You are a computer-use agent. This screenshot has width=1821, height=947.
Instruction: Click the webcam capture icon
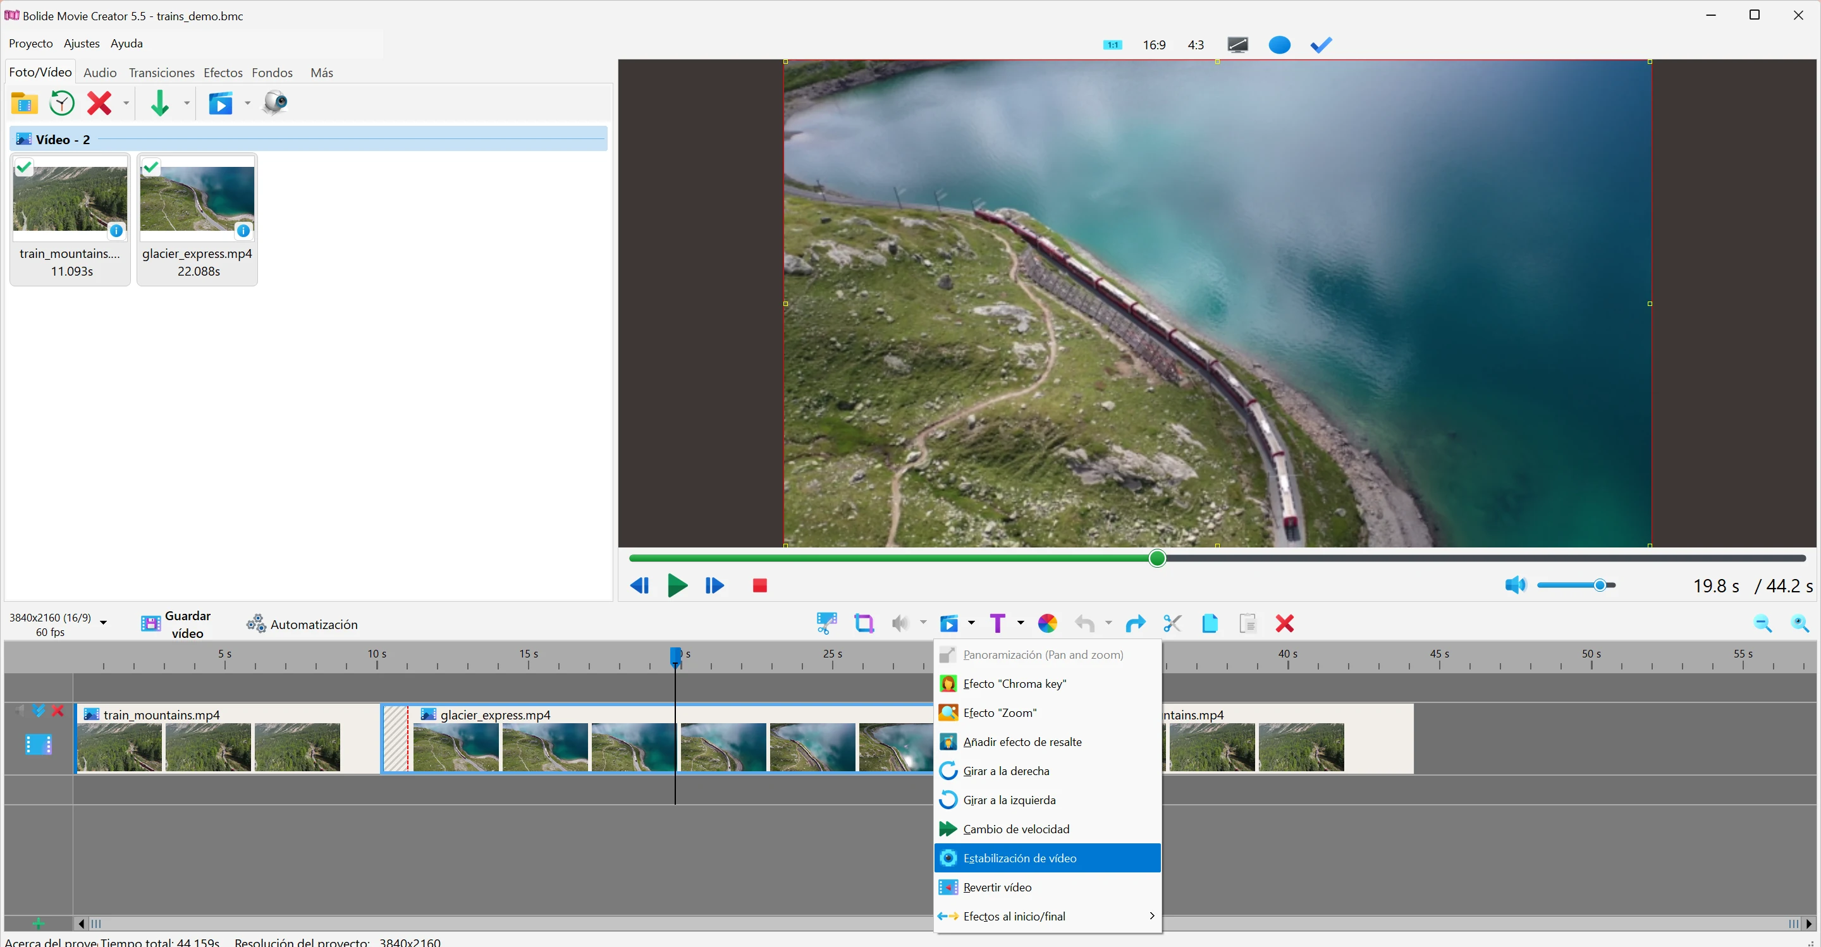click(x=275, y=103)
